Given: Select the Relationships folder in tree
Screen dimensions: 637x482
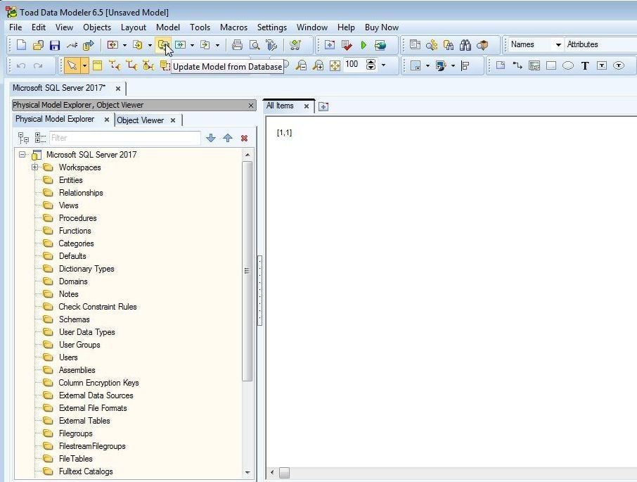Looking at the screenshot, I should (81, 193).
